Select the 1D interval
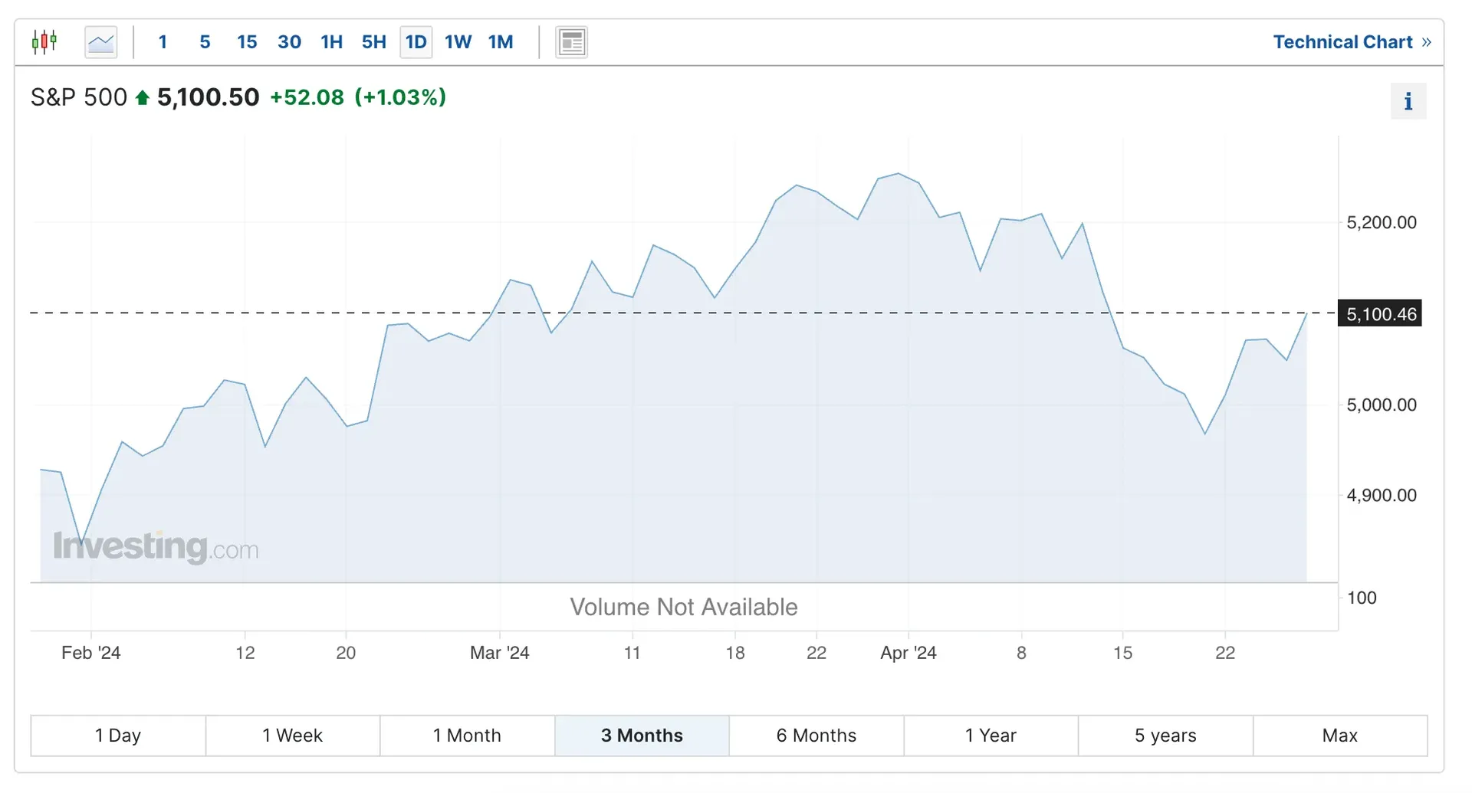 pyautogui.click(x=416, y=42)
